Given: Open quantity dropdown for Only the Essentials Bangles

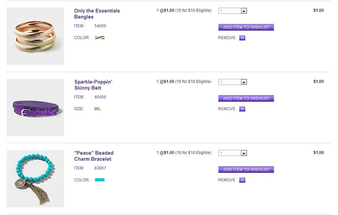Looking at the screenshot, I should pos(233,11).
